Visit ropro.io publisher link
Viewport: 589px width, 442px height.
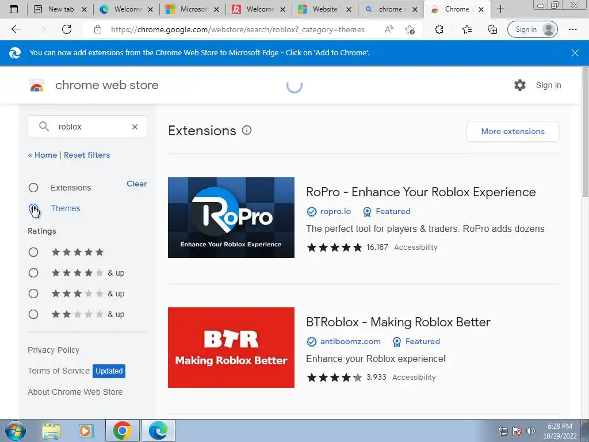(x=335, y=212)
